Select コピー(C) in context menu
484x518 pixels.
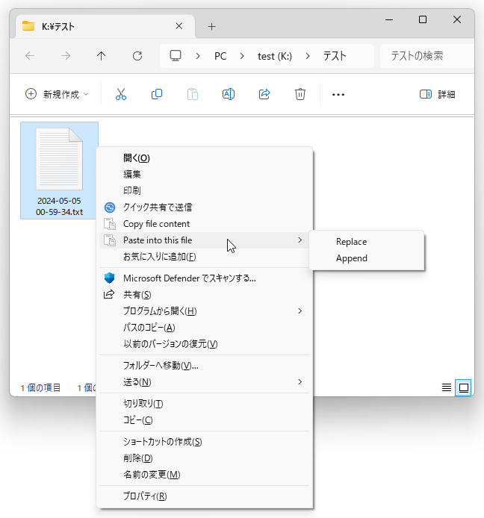pyautogui.click(x=205, y=420)
